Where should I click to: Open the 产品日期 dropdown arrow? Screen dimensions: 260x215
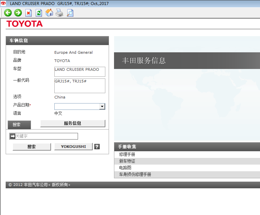tap(102, 106)
